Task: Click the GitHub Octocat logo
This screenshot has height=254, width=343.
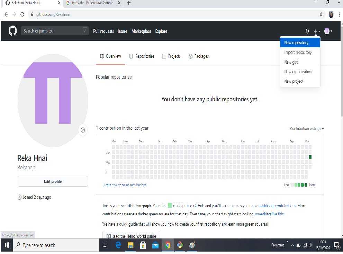Action: point(12,31)
